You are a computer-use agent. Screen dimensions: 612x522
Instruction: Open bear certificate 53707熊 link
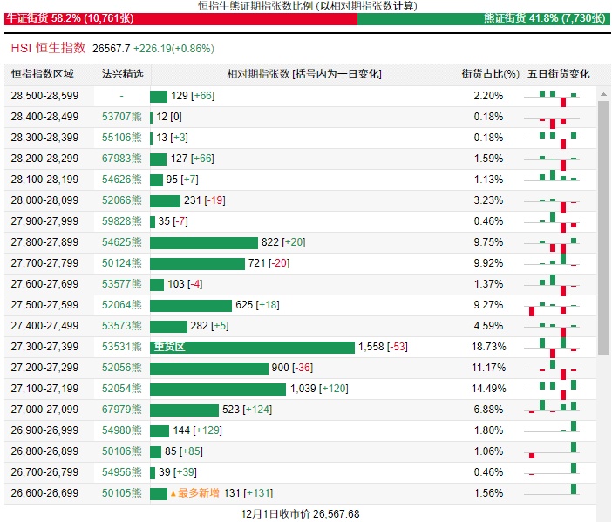coord(121,116)
